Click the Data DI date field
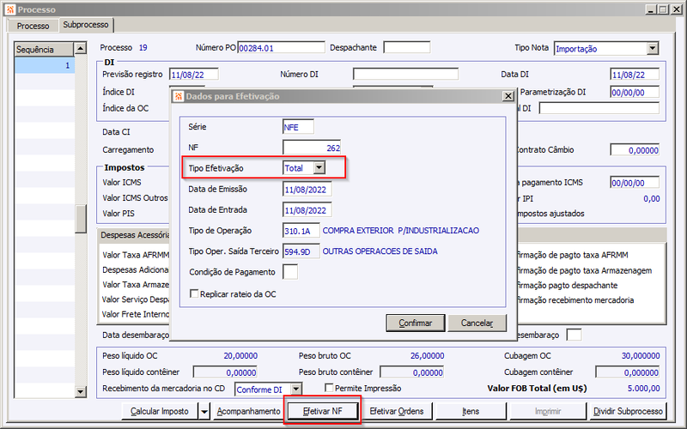The image size is (687, 429). pos(635,75)
